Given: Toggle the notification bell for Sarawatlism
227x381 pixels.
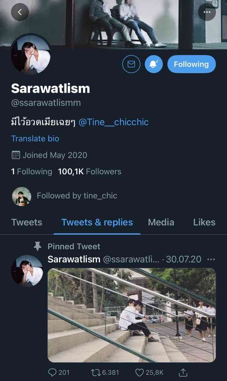Looking at the screenshot, I should (154, 64).
